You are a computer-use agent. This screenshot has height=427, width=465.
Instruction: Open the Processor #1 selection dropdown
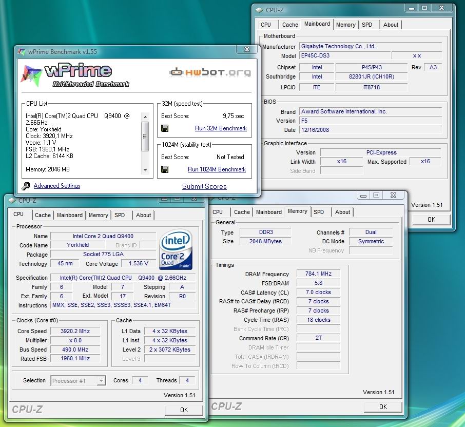78,381
